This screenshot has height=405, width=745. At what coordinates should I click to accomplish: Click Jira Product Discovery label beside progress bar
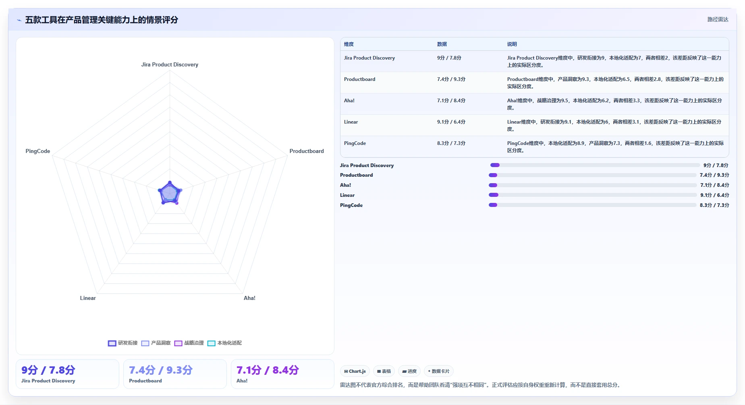(367, 165)
